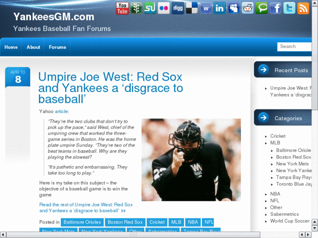Open New York Mets subcategory in sidebar

click(x=293, y=164)
